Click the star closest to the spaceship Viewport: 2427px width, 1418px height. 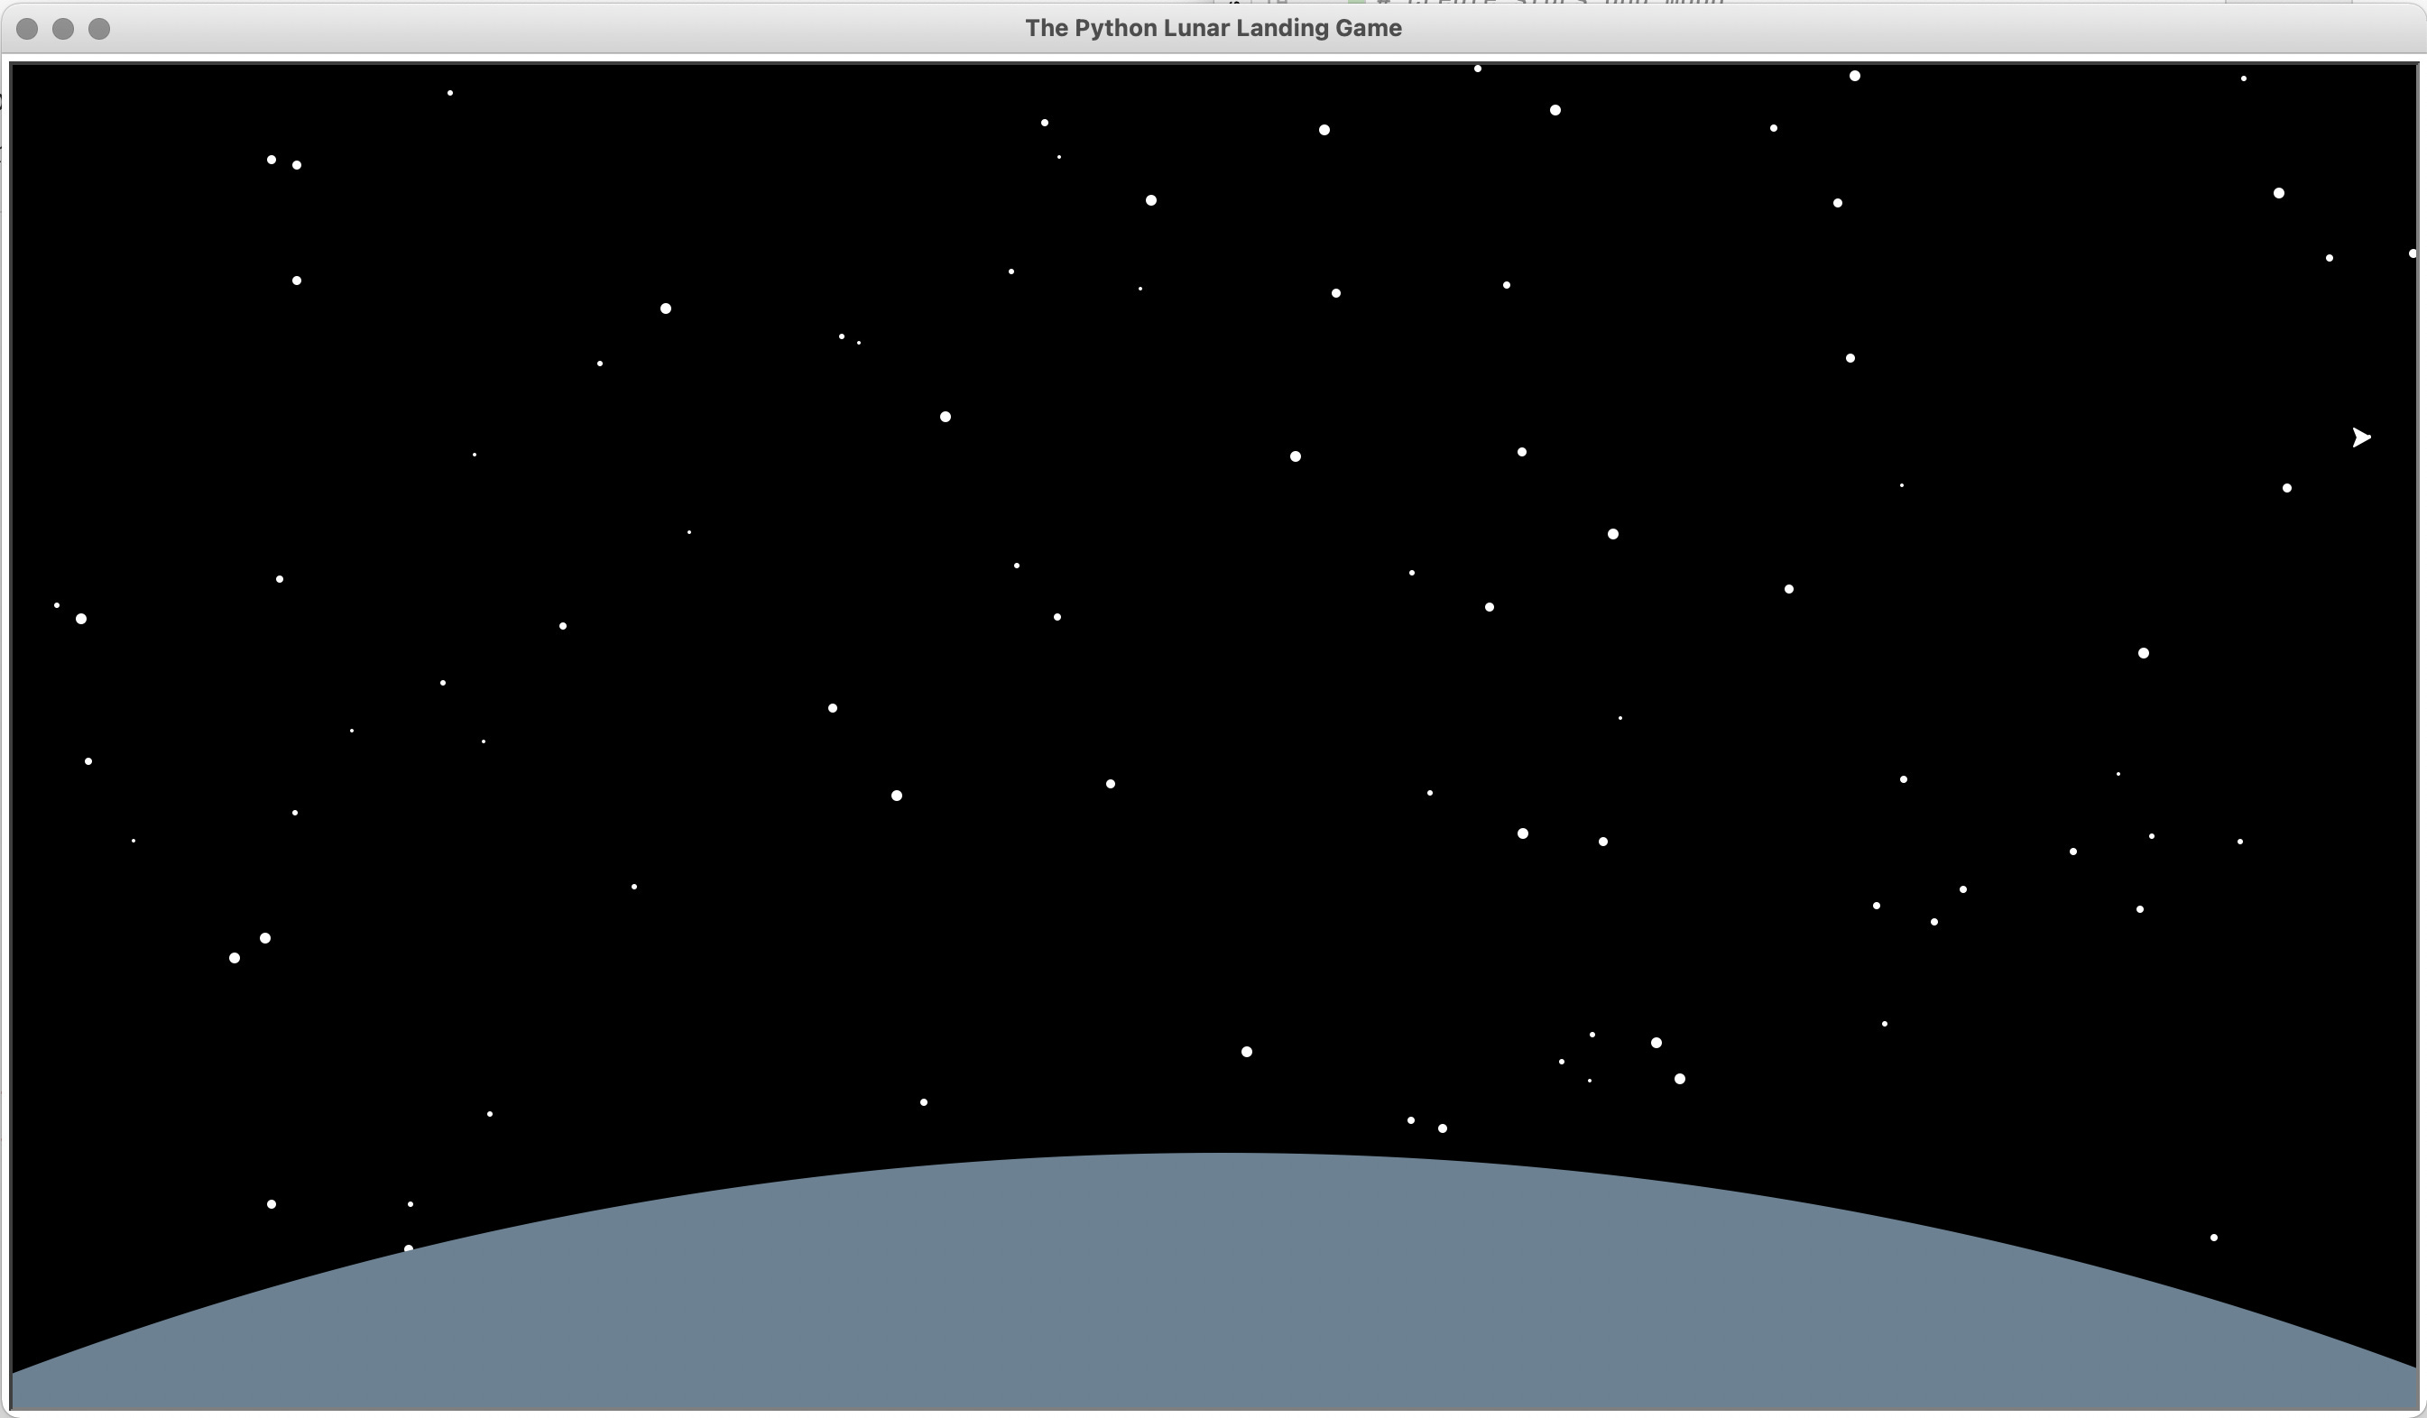pyautogui.click(x=2287, y=488)
